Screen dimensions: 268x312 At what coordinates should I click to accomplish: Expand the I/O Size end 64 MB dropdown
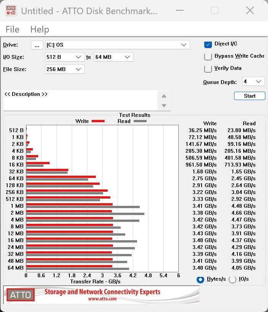click(x=113, y=57)
